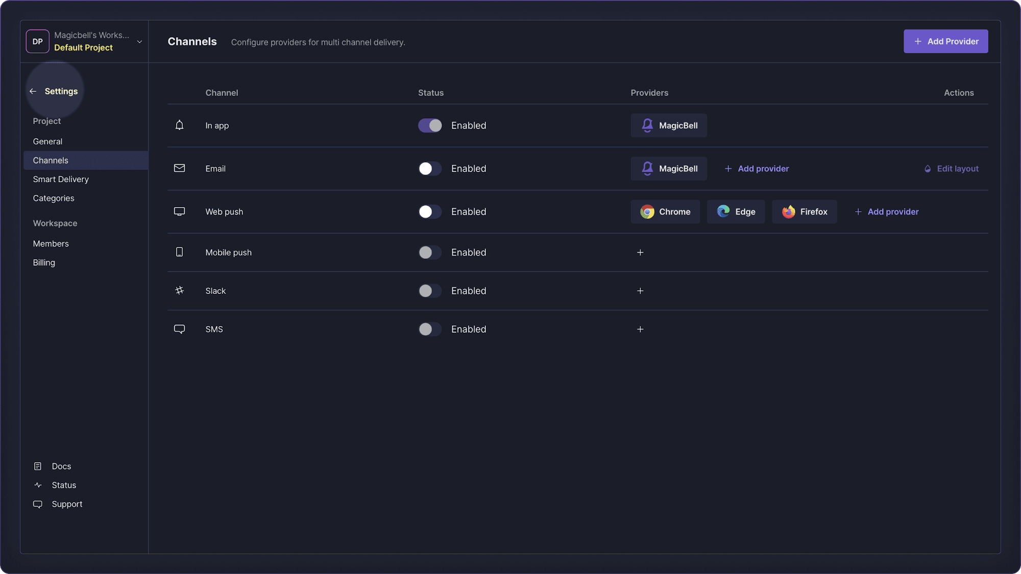Toggle the Email channel status
1021x574 pixels.
coord(430,168)
